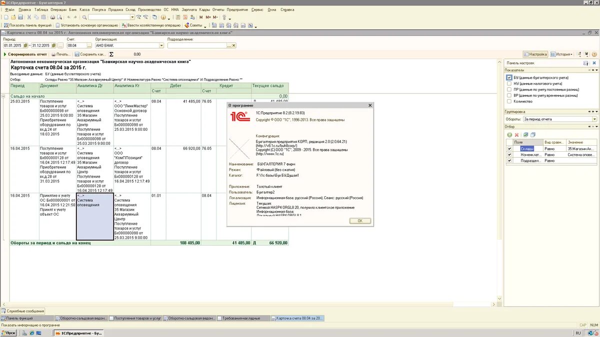Click the Windows Пуск start button
This screenshot has height=337, width=600.
coord(8,333)
